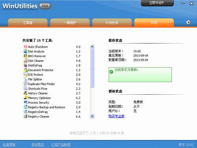Click the Registry Cleaner version 6.6
Viewport: 197px width, 148px height.
tap(78, 116)
